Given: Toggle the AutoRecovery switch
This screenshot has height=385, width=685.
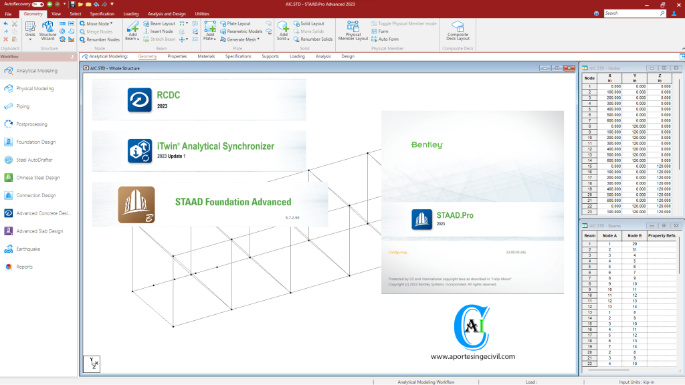Looking at the screenshot, I should point(37,4).
